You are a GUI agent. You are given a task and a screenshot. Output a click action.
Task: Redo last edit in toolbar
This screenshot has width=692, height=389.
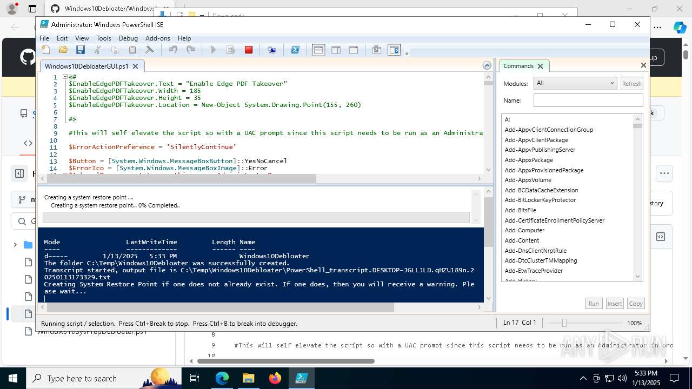(190, 50)
